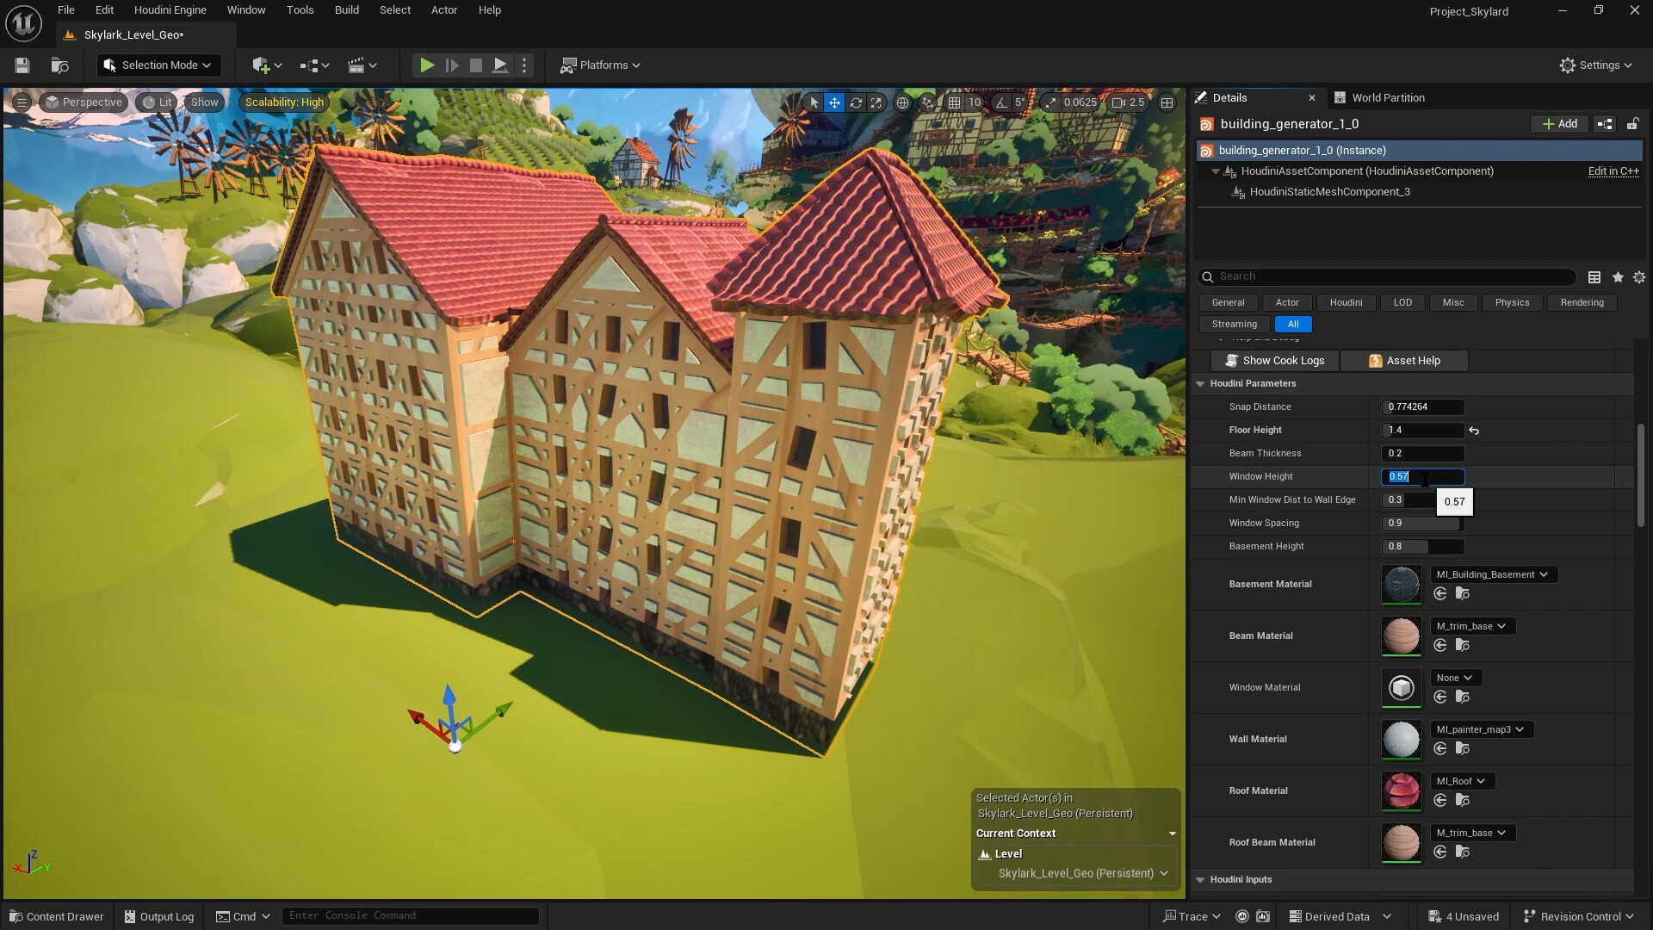Select the Scale tool in the viewport toolbar
This screenshot has width=1653, height=930.
coord(876,102)
